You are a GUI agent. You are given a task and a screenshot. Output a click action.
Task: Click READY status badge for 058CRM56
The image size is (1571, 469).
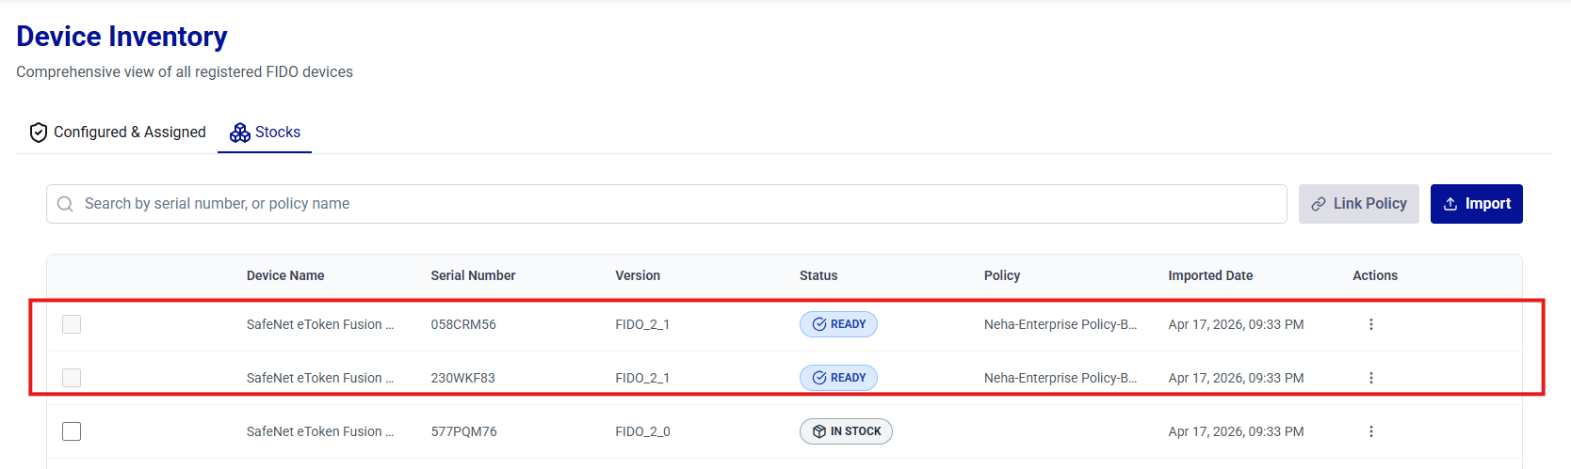pyautogui.click(x=838, y=324)
